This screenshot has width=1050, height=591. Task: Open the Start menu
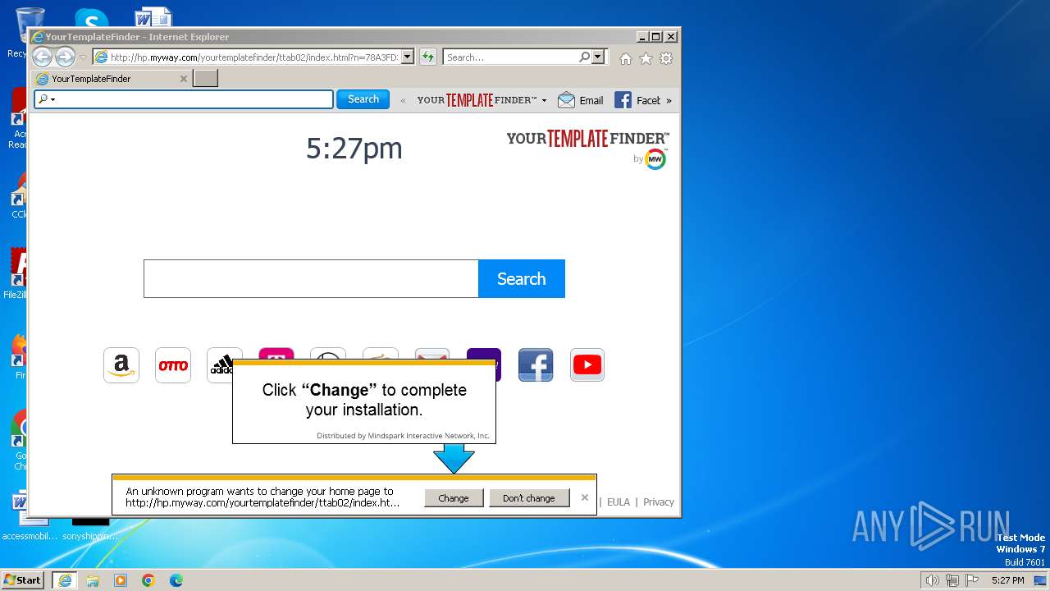(x=22, y=580)
